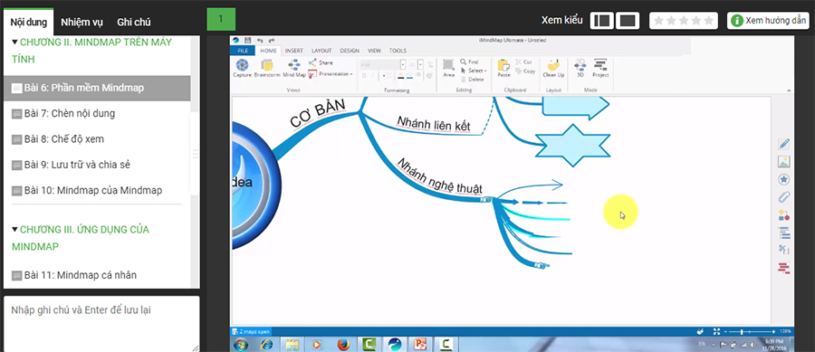Click the fit-to-screen icon in status bar
815x352 pixels.
716,331
